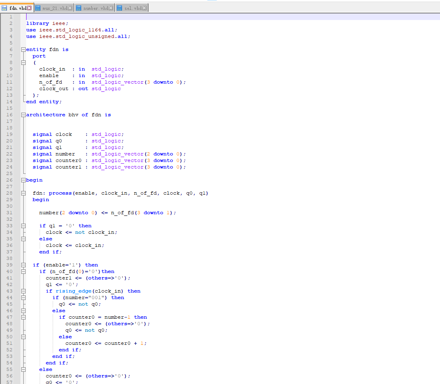This screenshot has width=440, height=384.
Task: Click line number 1 in the margin
Action: [x=11, y=17]
